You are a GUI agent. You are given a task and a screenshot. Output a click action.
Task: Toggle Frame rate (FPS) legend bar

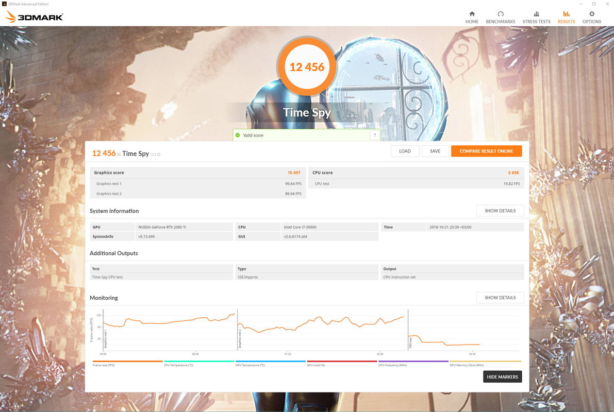[x=128, y=361]
